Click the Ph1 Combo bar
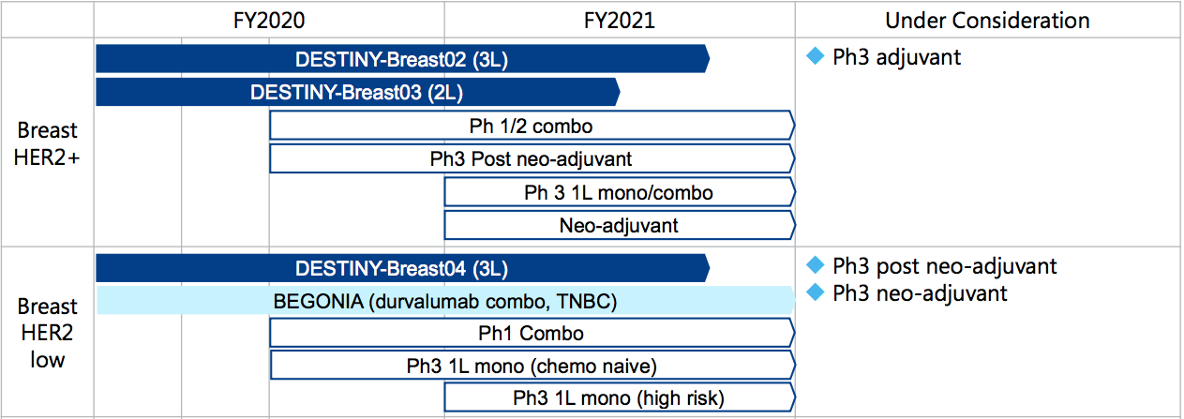The height and width of the screenshot is (419, 1184). (531, 334)
